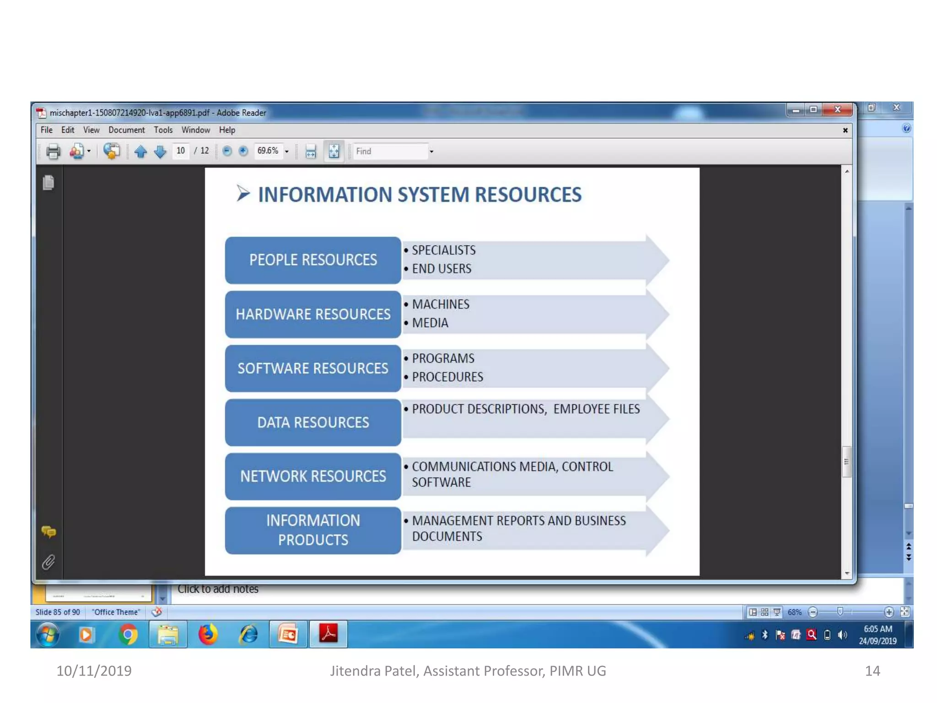The image size is (937, 703).
Task: Click the Print icon in Adobe Reader toolbar
Action: [53, 151]
